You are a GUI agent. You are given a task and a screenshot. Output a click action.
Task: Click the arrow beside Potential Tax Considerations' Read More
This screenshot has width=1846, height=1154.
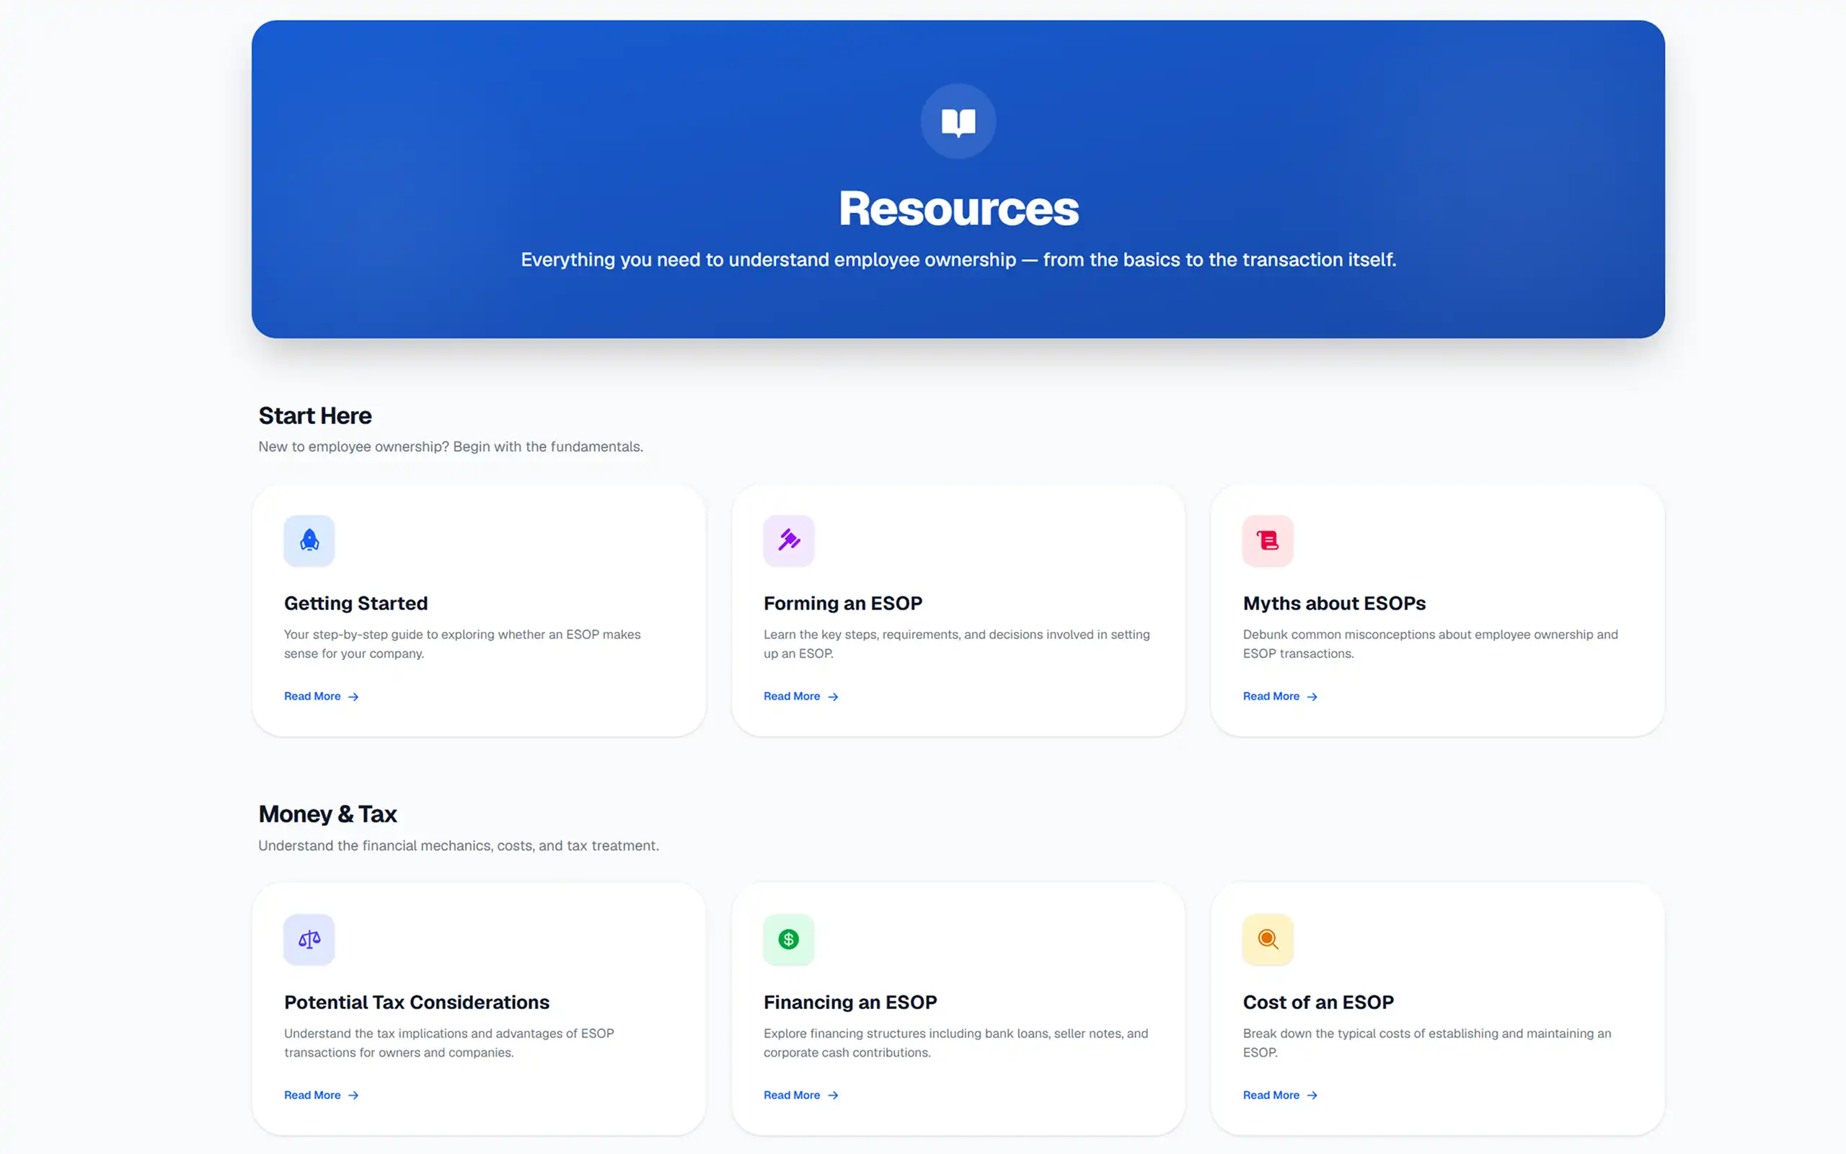point(353,1096)
